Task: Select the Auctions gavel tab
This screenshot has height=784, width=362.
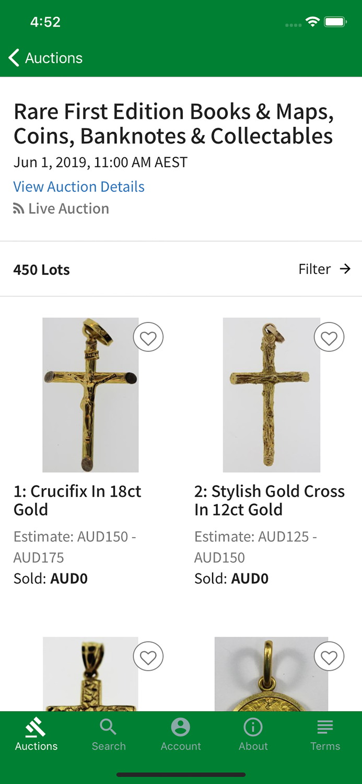Action: tap(36, 734)
